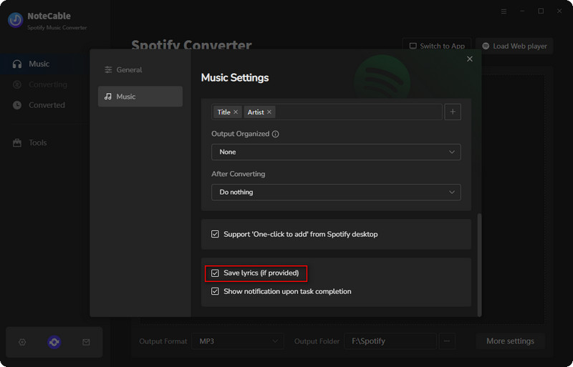Click the Output Folder path field
573x367 pixels.
click(x=390, y=341)
